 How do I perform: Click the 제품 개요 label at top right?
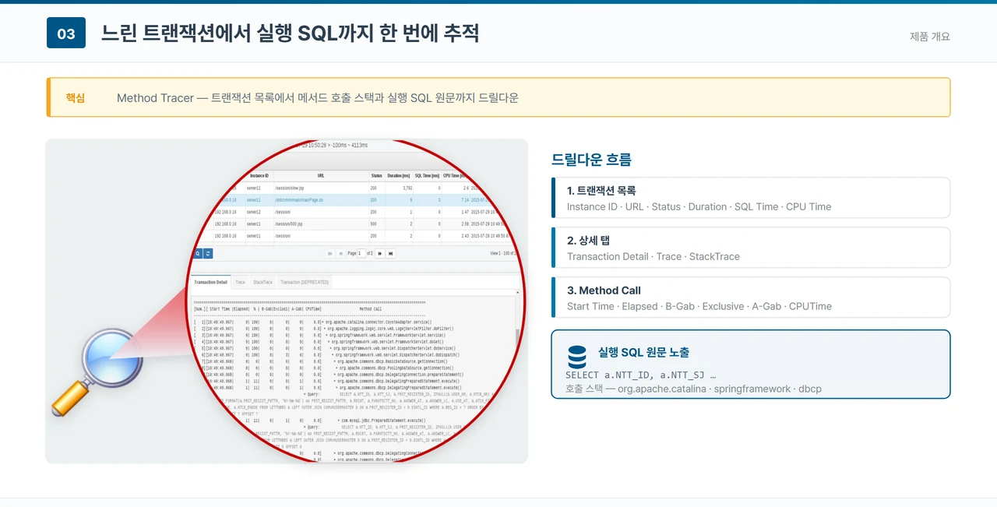(930, 36)
